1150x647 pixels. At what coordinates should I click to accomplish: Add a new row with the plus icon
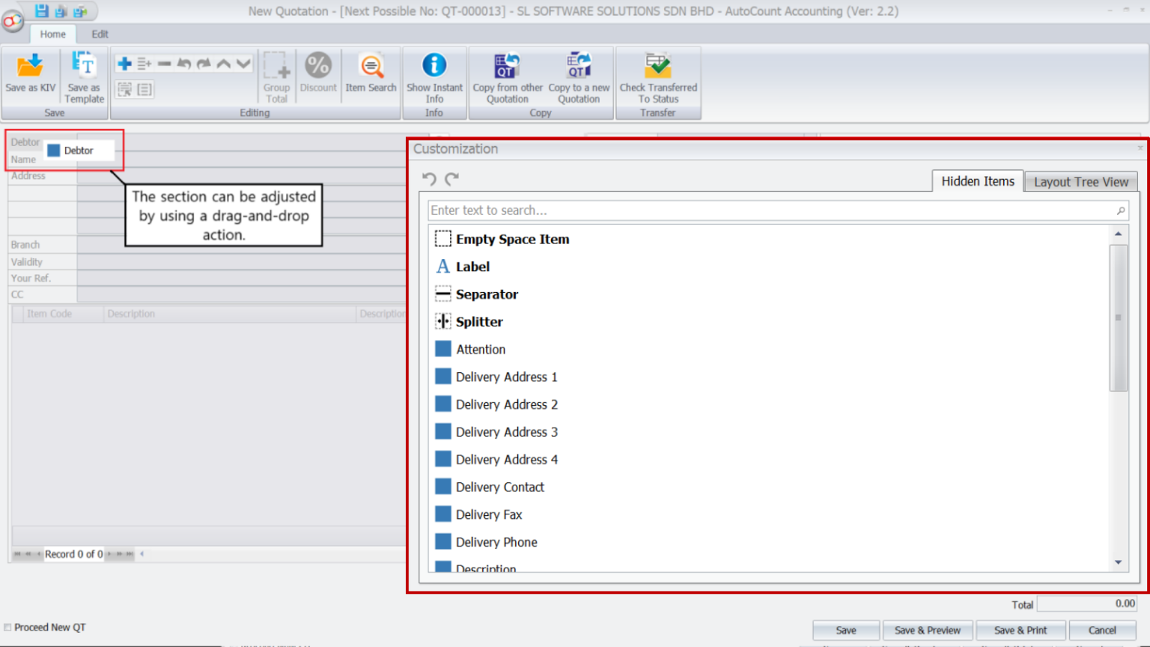tap(125, 64)
